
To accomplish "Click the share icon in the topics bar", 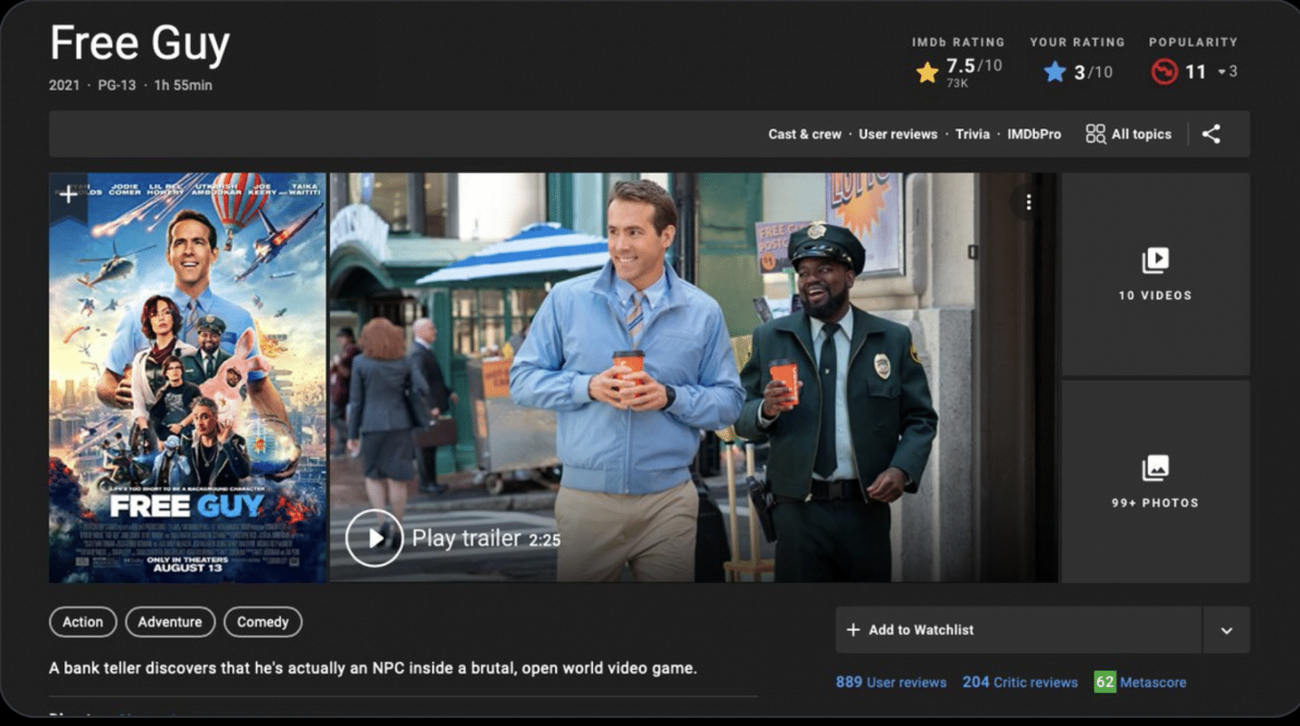I will [x=1211, y=134].
